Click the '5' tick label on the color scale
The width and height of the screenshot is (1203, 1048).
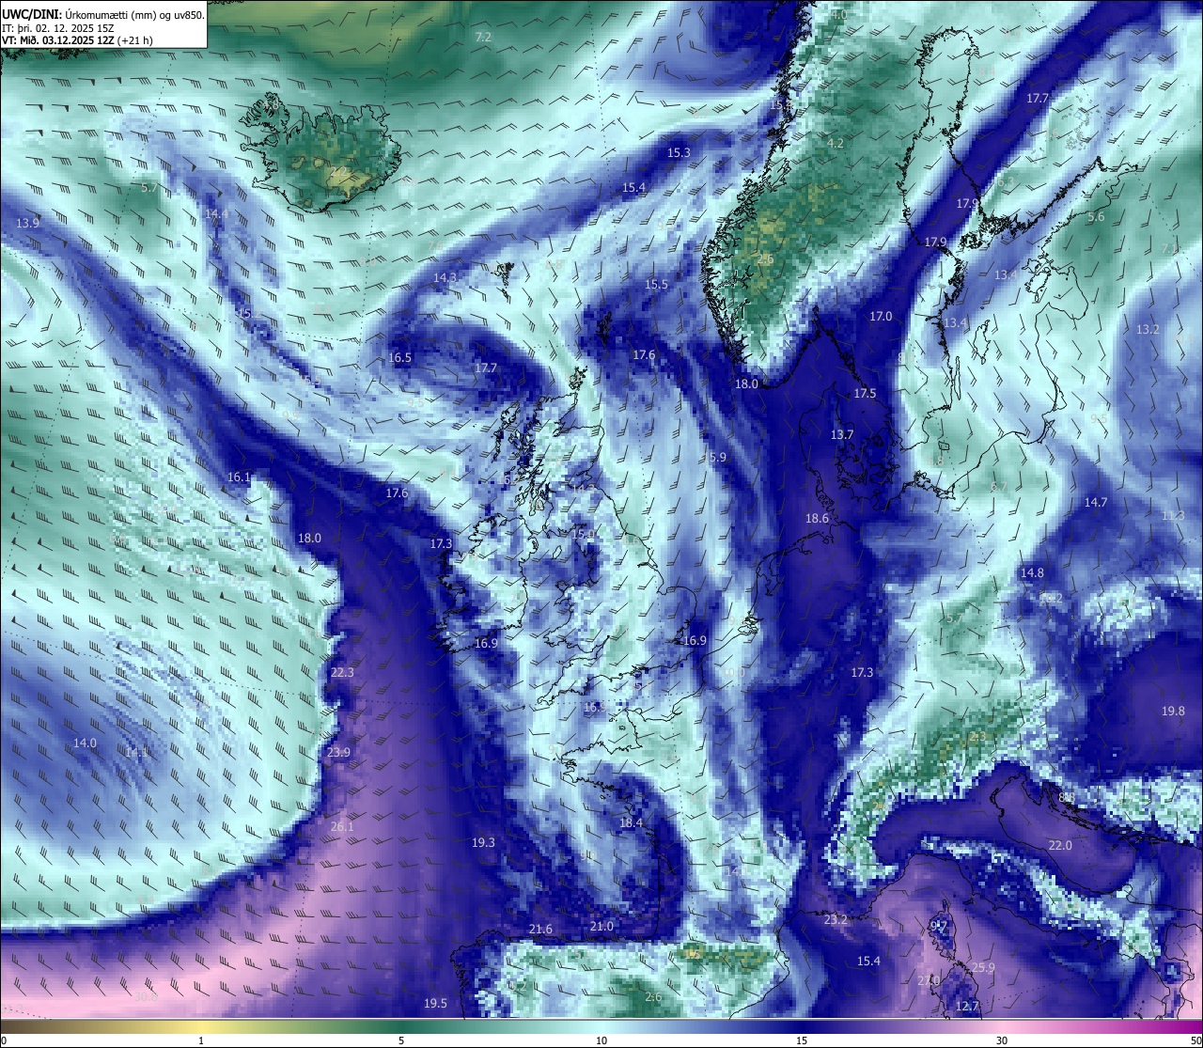coord(401,1040)
